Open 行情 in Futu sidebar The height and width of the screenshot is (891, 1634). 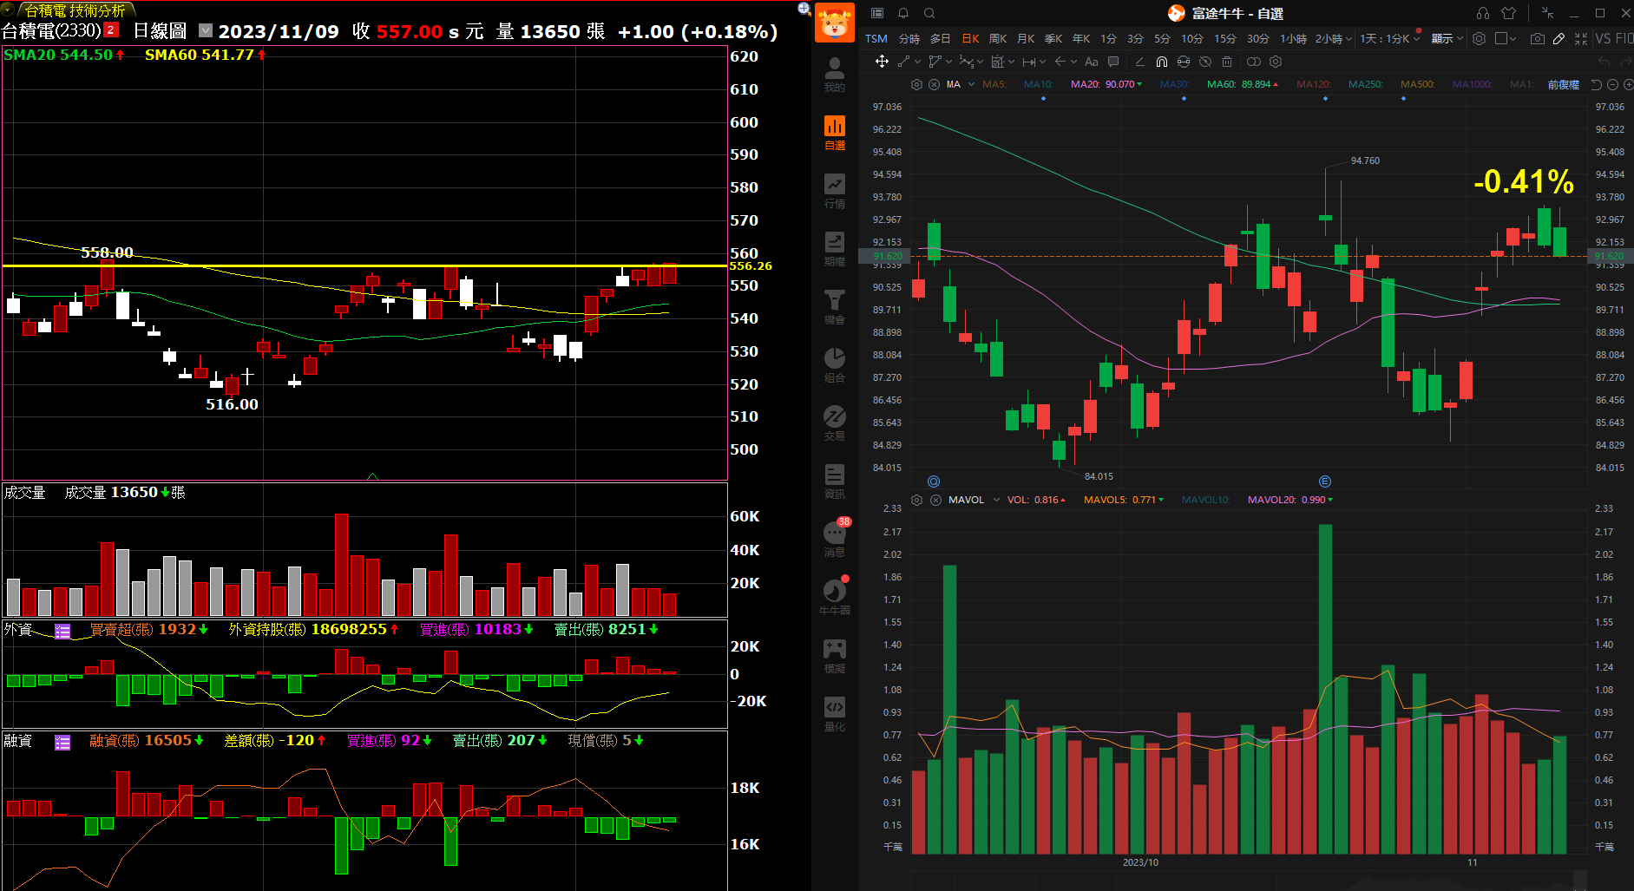pos(834,192)
